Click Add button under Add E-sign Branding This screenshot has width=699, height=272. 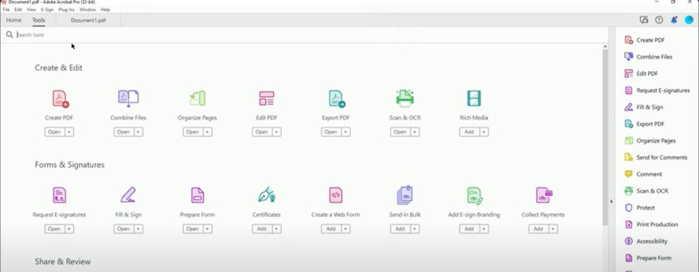pos(470,229)
